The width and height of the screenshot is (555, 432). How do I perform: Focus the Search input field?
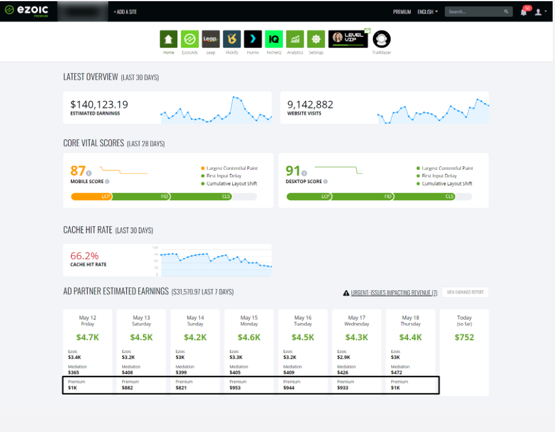[x=475, y=11]
